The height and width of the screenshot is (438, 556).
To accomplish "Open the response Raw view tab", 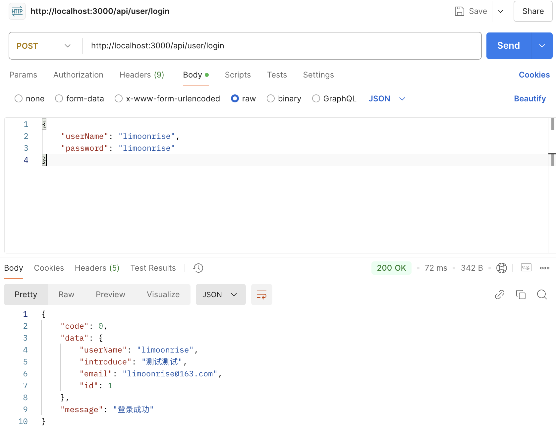I will click(x=66, y=295).
